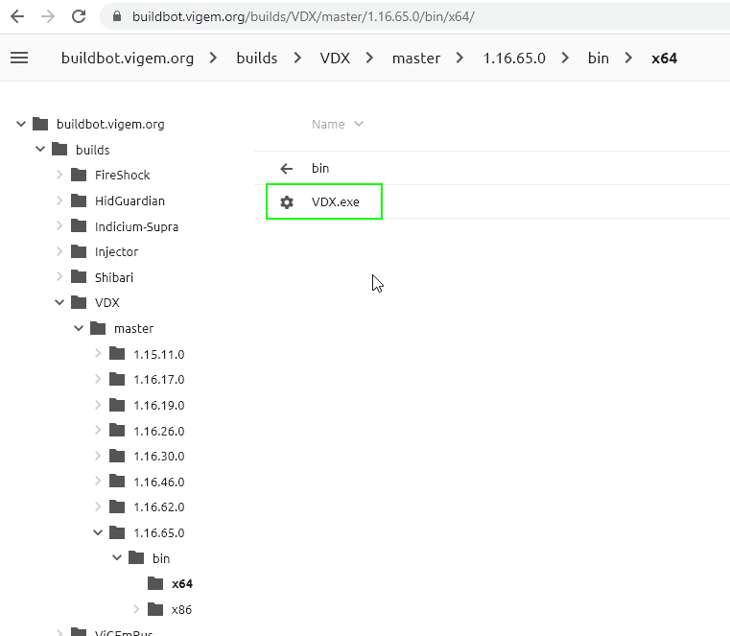
Task: Expand the 1.16.30.0 folder
Action: pos(98,456)
